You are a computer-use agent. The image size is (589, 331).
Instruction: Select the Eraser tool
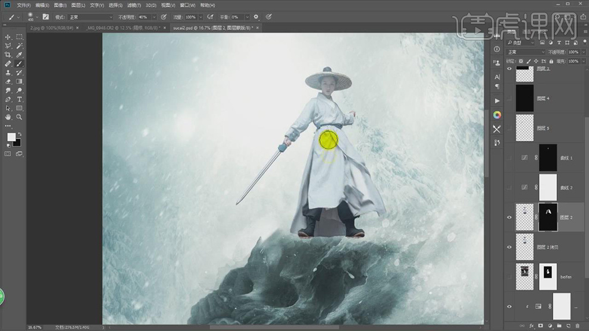[x=8, y=81]
